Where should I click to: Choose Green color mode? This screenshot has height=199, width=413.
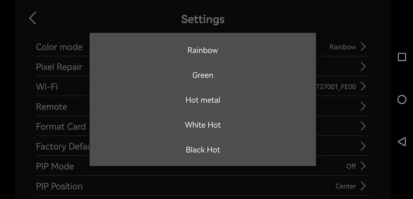[203, 75]
